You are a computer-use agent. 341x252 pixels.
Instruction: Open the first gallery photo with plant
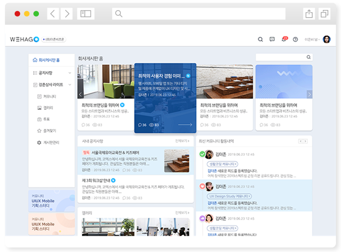[108, 227]
